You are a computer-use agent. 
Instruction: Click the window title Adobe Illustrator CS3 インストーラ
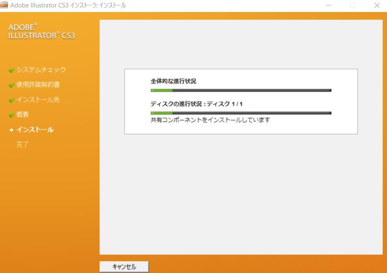tap(68, 5)
